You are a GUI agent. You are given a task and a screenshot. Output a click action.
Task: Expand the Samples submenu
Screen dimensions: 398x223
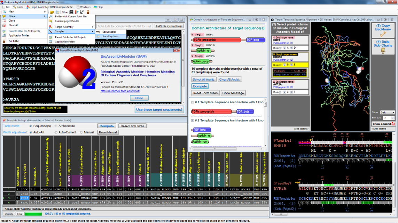pos(92,31)
